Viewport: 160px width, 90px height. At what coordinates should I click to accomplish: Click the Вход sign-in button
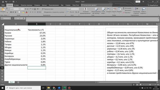tap(138, 2)
